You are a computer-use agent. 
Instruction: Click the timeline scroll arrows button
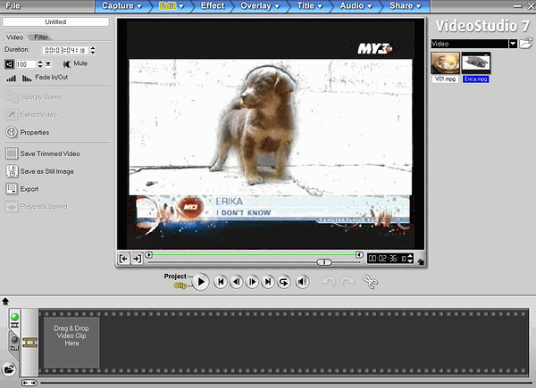tap(29, 383)
